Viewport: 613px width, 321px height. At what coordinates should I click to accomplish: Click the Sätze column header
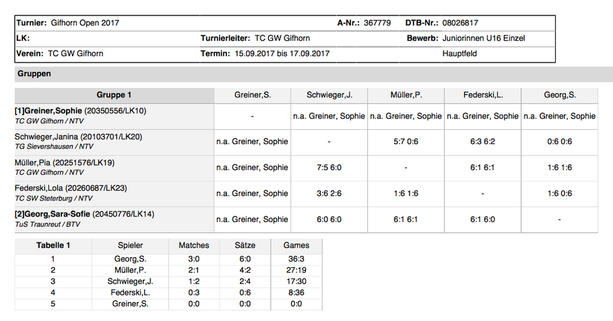245,246
